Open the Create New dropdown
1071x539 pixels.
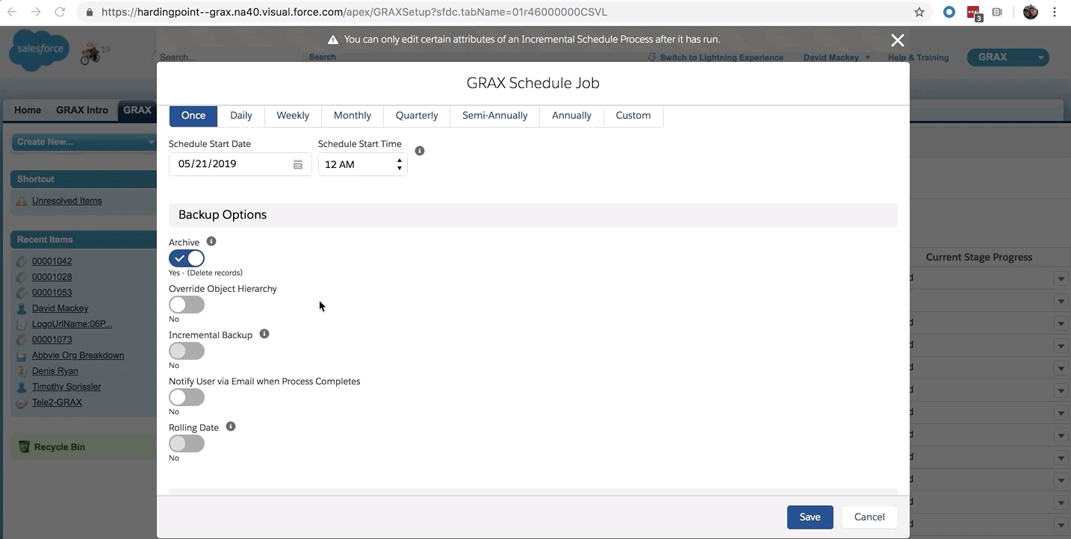pyautogui.click(x=84, y=142)
